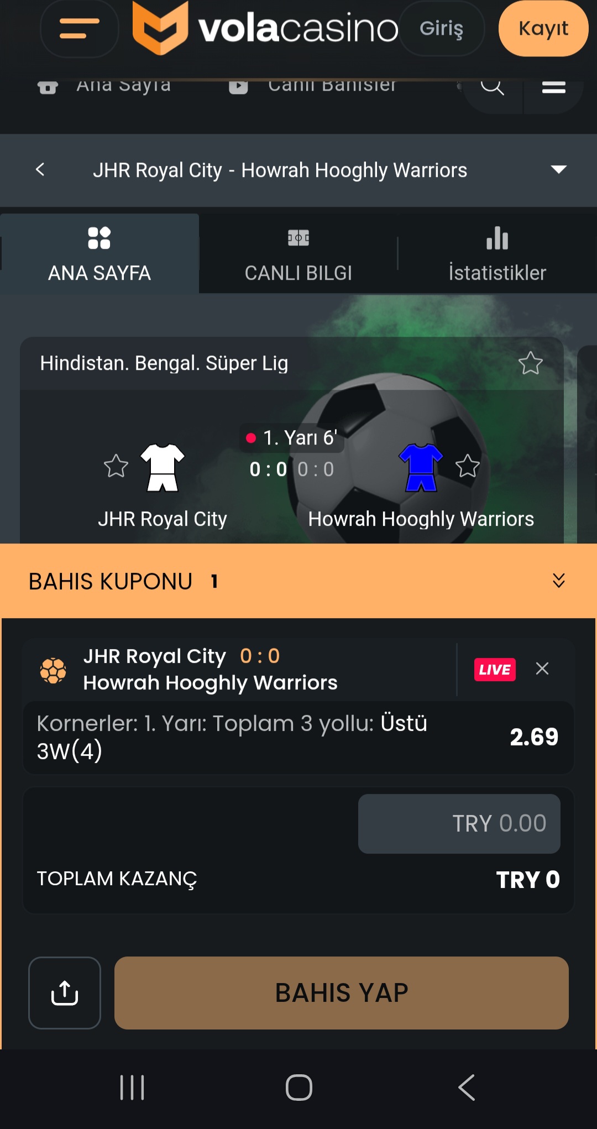This screenshot has height=1129, width=597.
Task: Open the İstatistikler tab
Action: pos(498,254)
